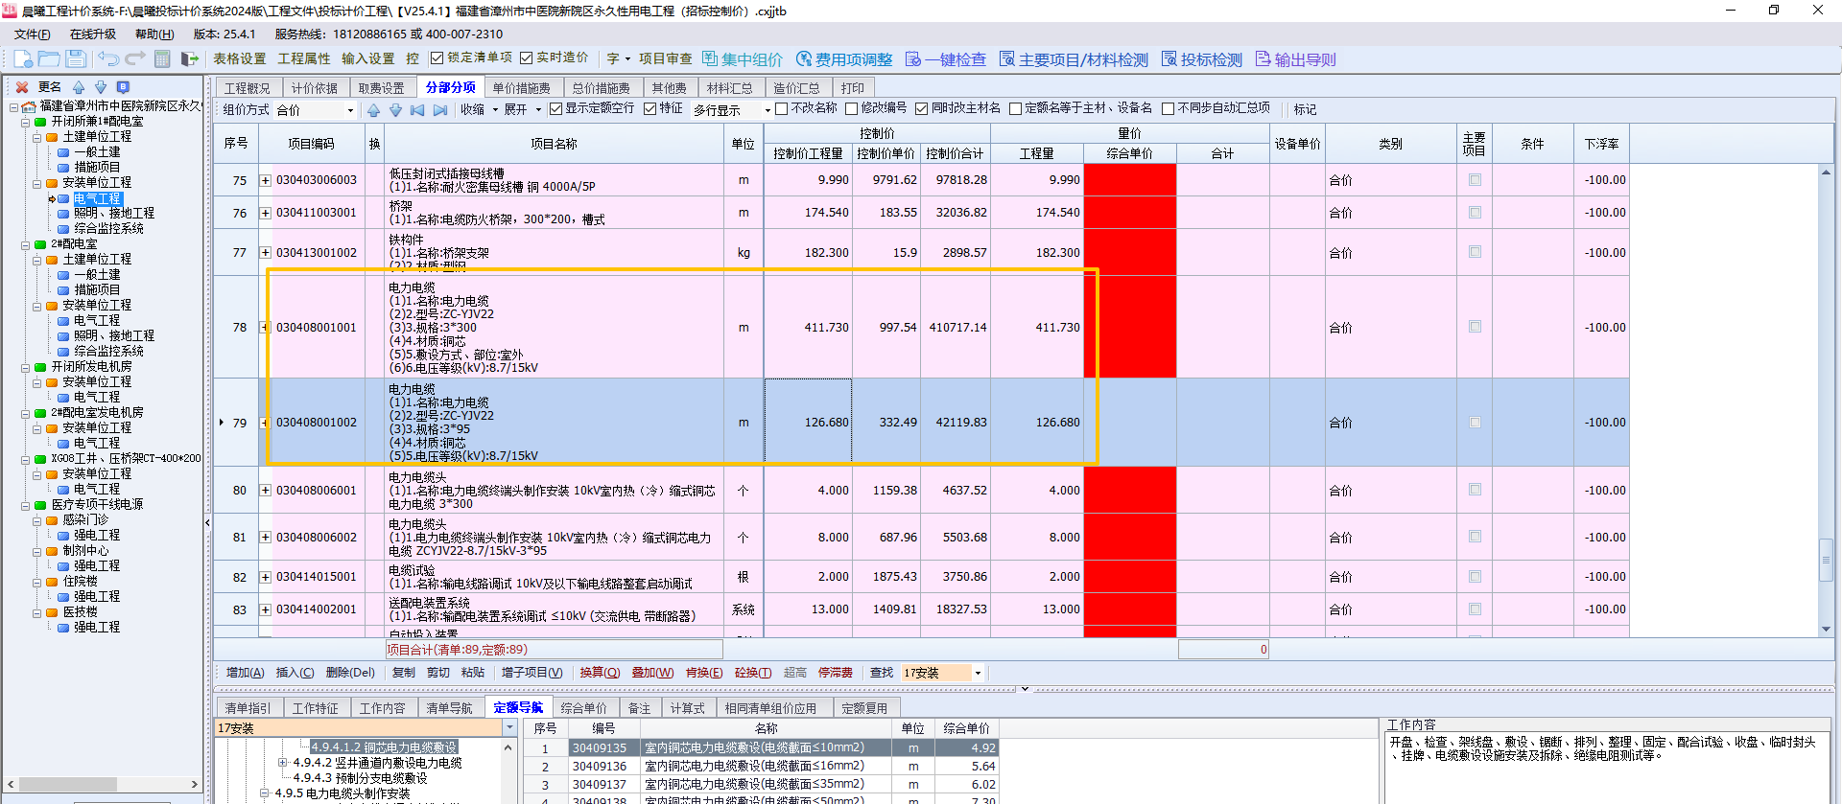The image size is (1842, 804).
Task: Open the 17安装 quota library dropdown in lower panel
Action: [509, 728]
